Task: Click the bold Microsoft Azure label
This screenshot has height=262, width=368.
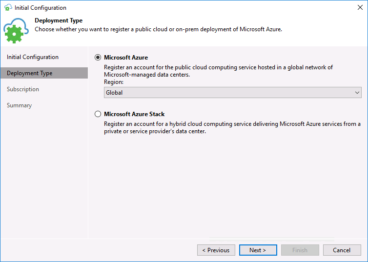Action: coord(126,58)
